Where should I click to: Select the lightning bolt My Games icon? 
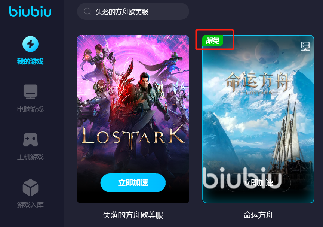pyautogui.click(x=31, y=44)
